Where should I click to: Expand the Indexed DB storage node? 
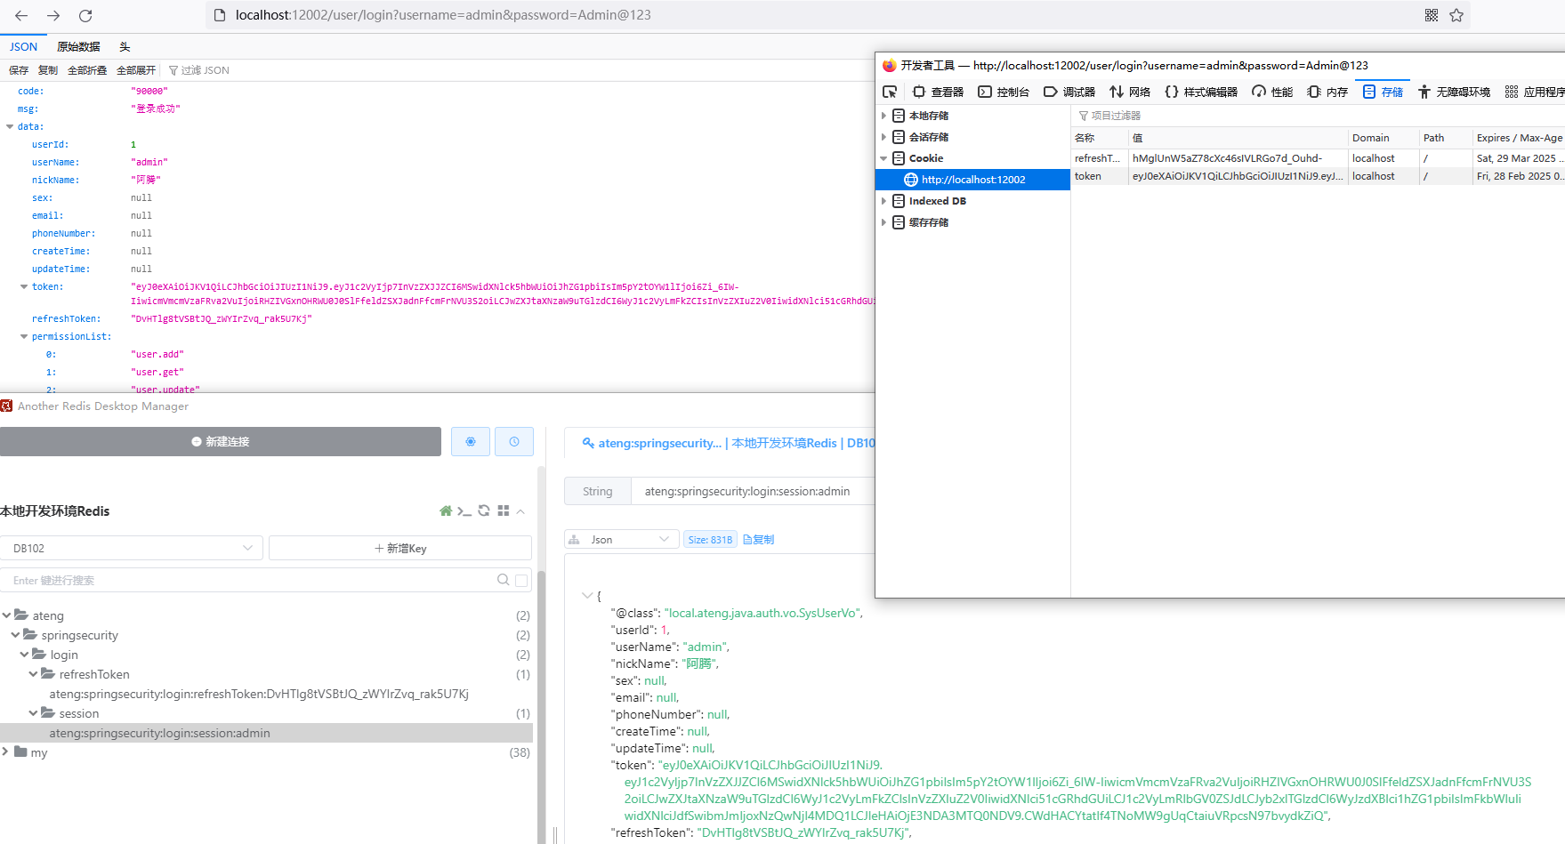pos(883,201)
